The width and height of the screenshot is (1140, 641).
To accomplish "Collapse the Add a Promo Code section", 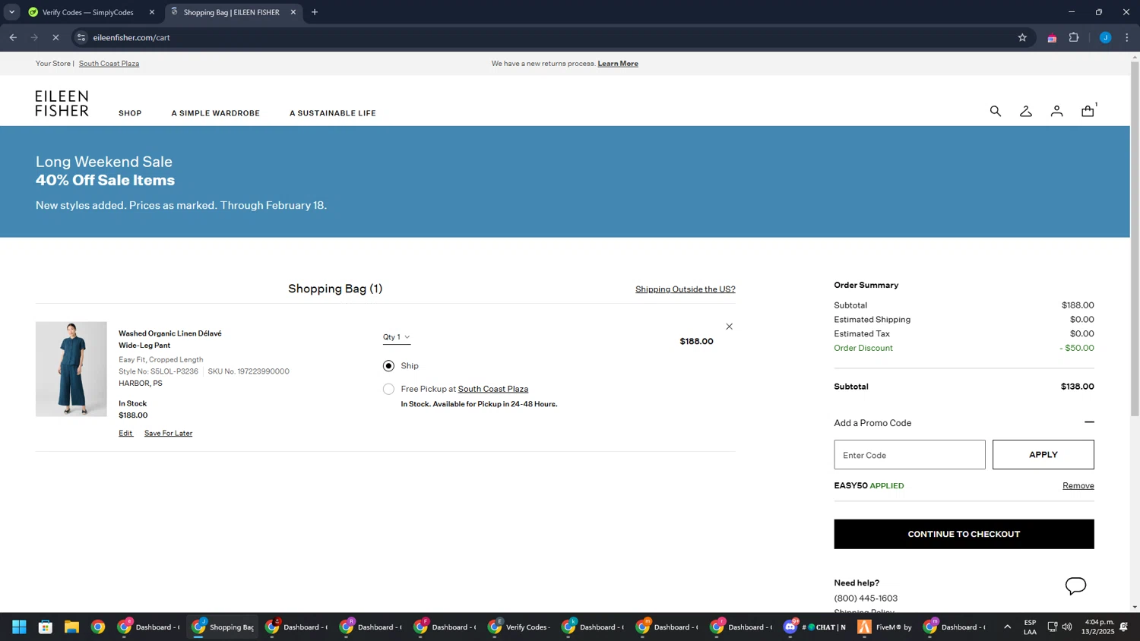I will [x=1089, y=422].
